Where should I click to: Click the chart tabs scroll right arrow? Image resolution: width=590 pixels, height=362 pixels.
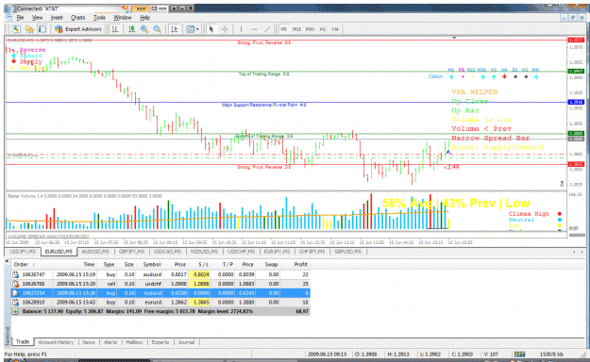pyautogui.click(x=582, y=252)
